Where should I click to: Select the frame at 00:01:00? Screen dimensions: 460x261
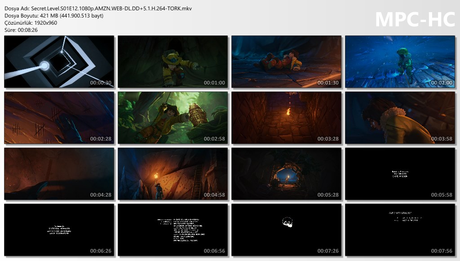click(173, 61)
